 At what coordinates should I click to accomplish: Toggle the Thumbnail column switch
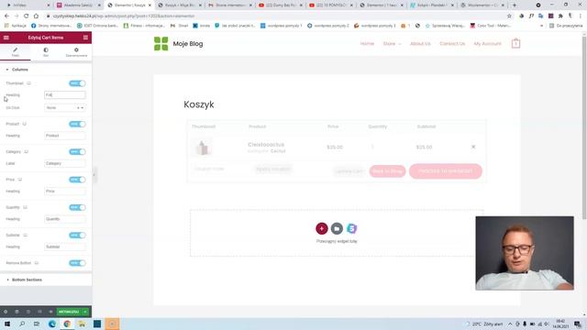tap(77, 83)
